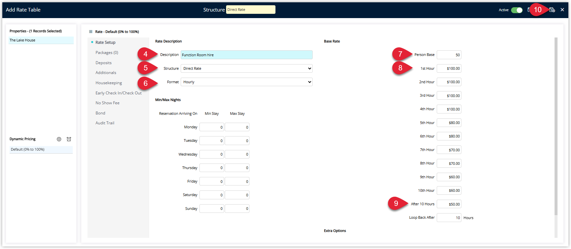
Task: Click the Save and Exit icon
Action: [x=552, y=10]
